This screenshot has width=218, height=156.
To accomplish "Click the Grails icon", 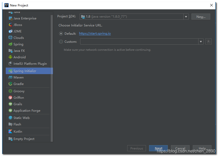I will click(x=10, y=104).
